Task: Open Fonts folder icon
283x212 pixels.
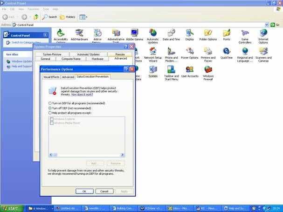Action: pos(227,35)
